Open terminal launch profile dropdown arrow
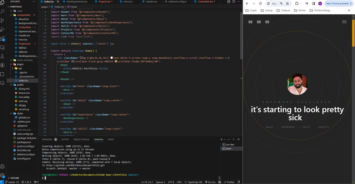This screenshot has height=184, width=355. 225,139
